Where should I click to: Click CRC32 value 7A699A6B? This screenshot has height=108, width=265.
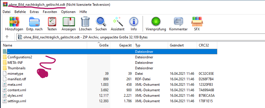coord(207,90)
